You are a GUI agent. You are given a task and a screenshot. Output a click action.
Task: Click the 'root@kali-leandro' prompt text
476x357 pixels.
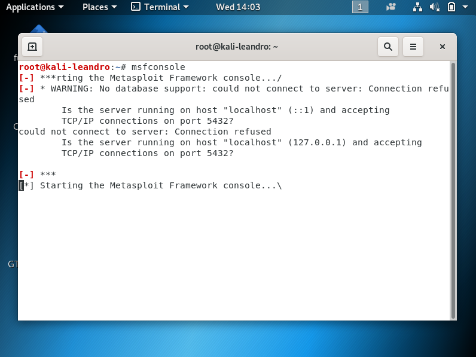(65, 67)
